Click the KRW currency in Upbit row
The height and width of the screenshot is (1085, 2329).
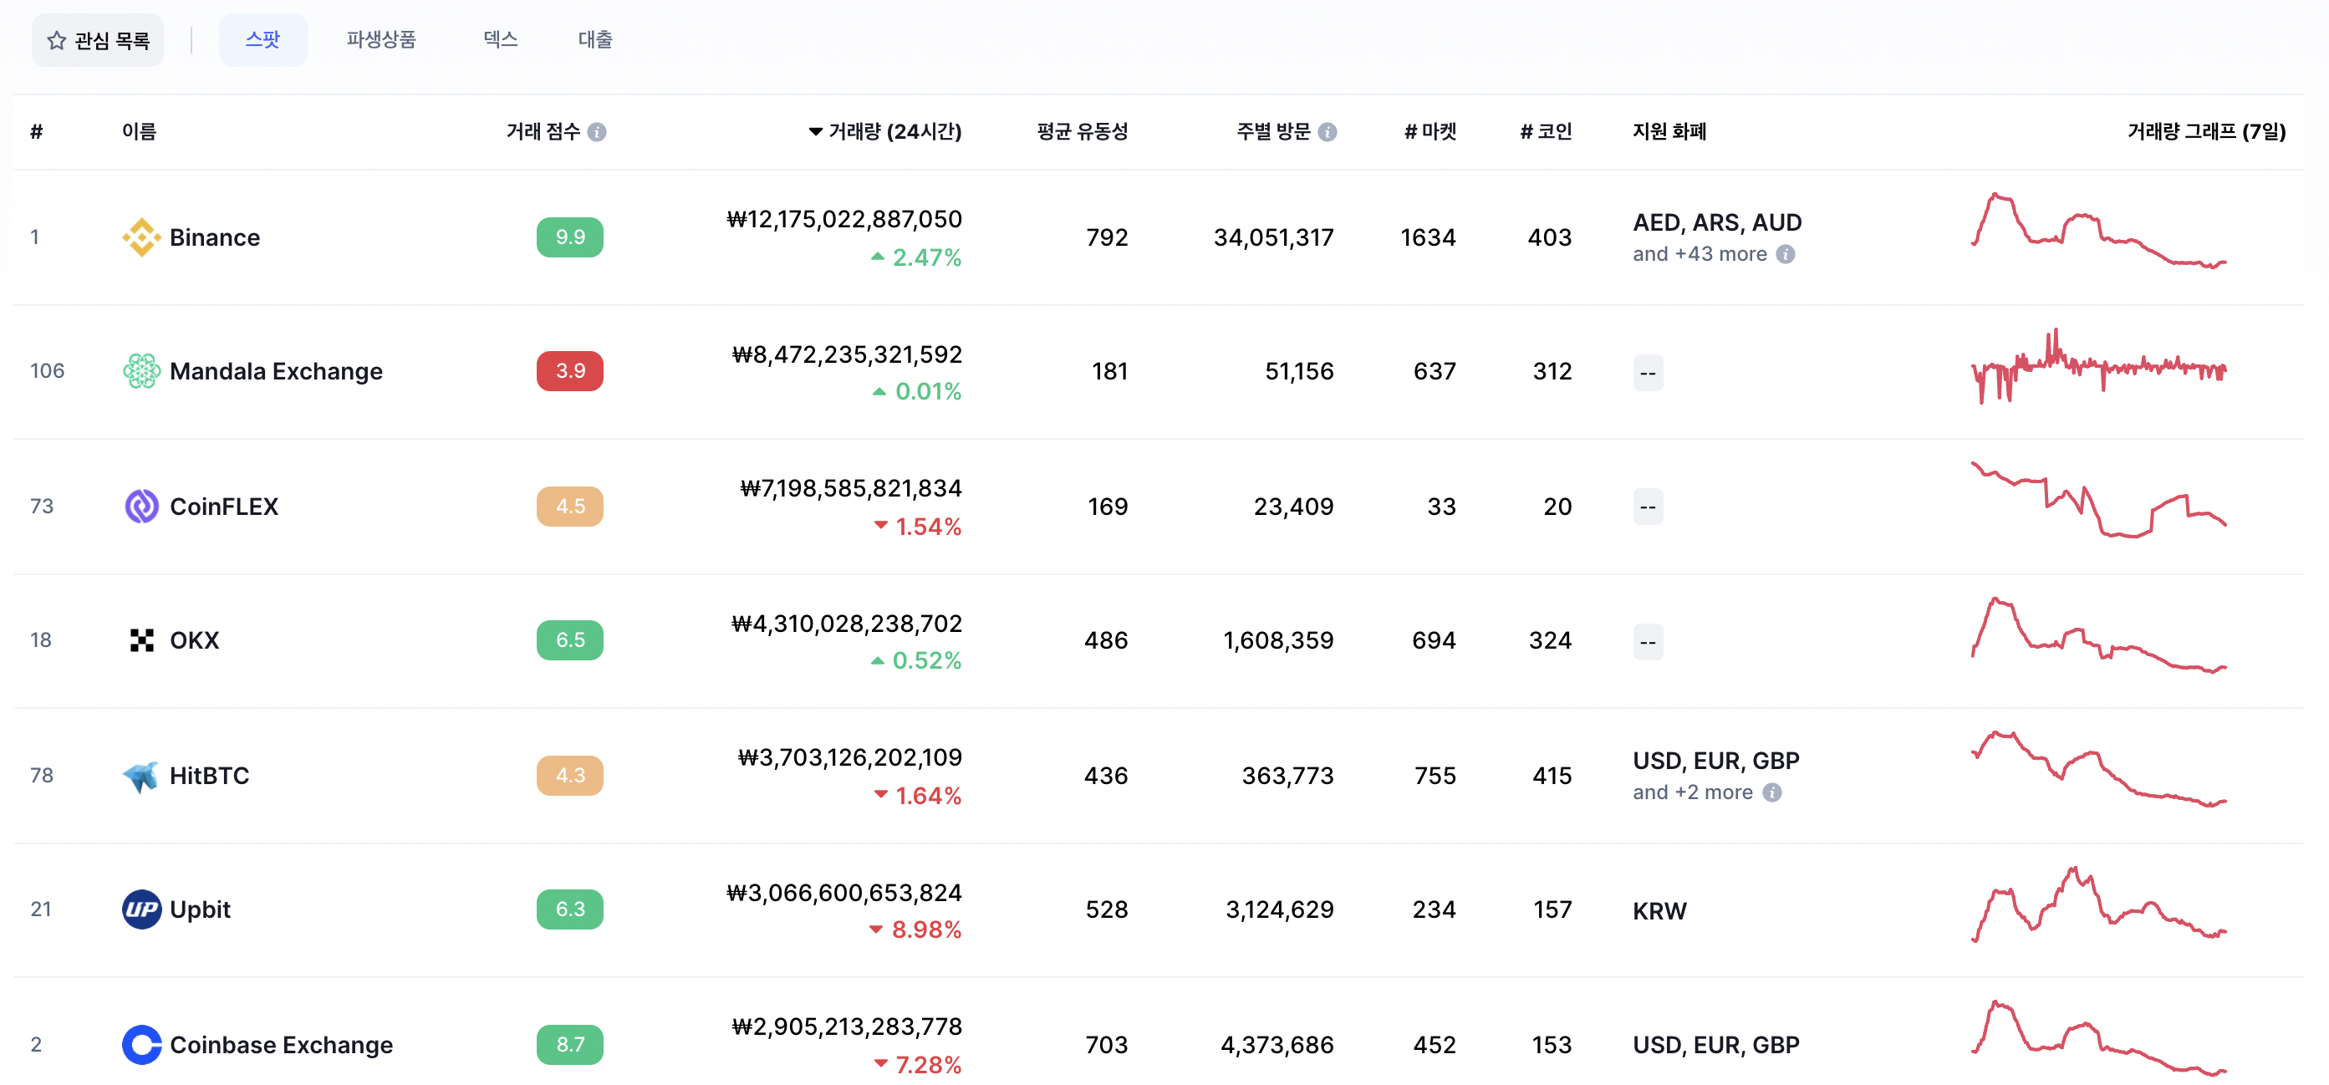[x=1660, y=911]
